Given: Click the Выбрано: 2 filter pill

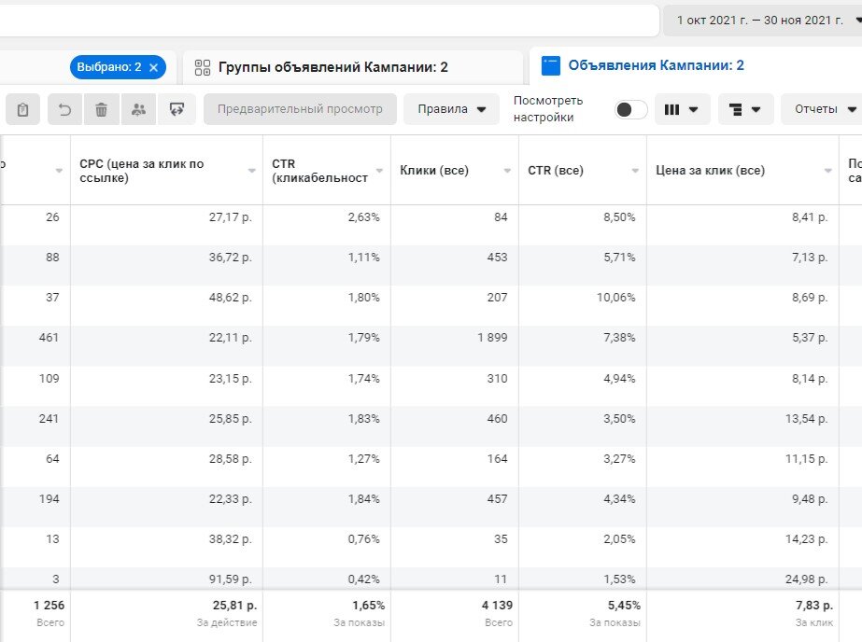Looking at the screenshot, I should tap(118, 67).
